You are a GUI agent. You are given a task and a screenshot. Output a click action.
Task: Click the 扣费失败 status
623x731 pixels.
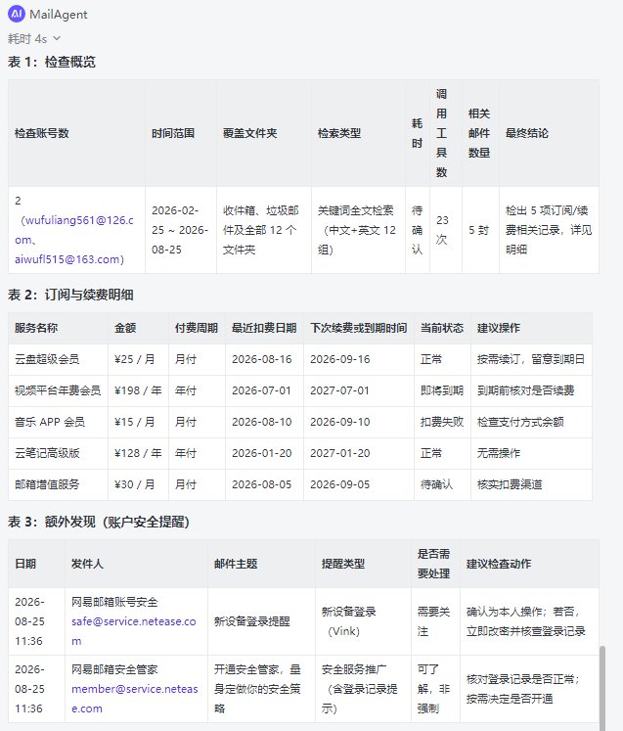pyautogui.click(x=442, y=422)
